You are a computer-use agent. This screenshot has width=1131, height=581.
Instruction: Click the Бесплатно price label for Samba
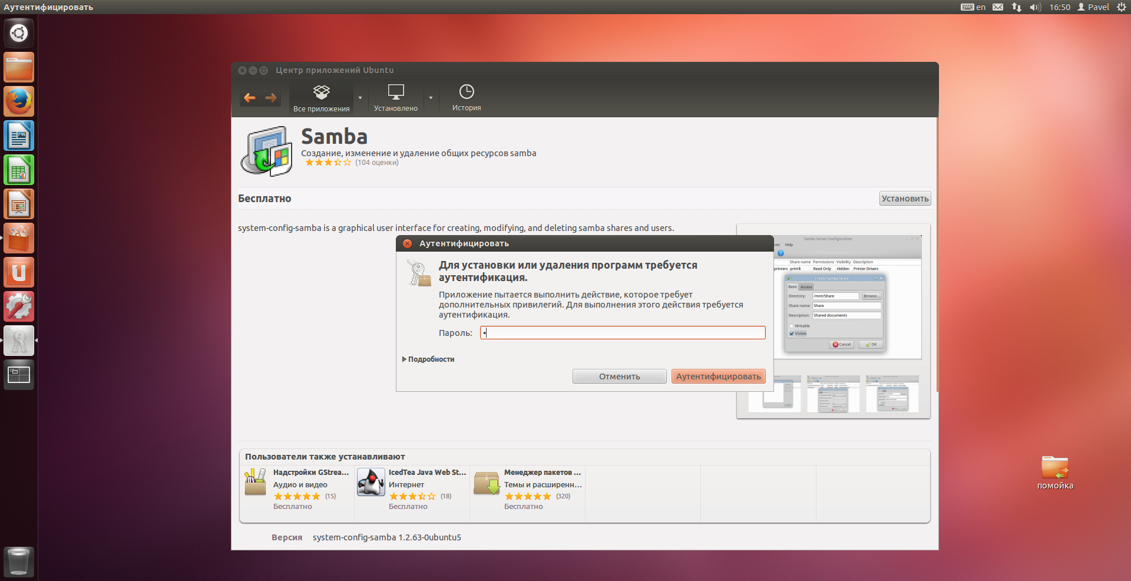(264, 199)
